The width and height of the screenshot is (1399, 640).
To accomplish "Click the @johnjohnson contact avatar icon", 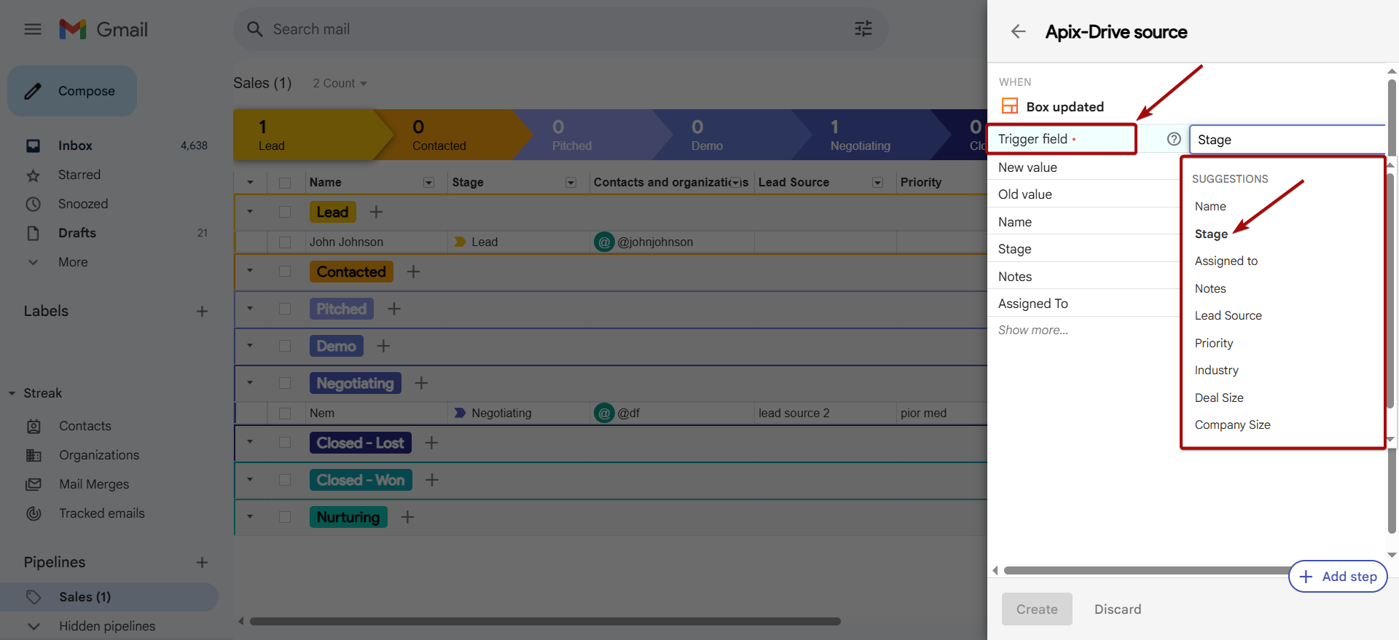I will click(x=604, y=242).
